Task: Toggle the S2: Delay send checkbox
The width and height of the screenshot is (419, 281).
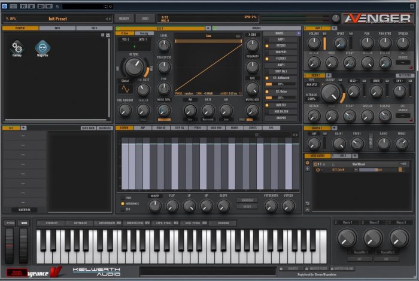Action: point(267,91)
